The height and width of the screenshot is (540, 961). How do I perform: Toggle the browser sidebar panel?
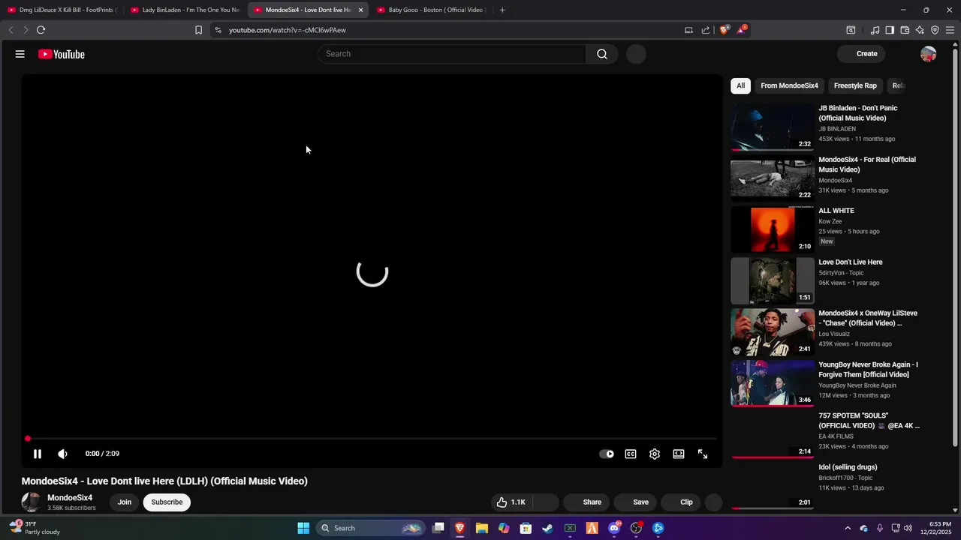click(x=890, y=30)
